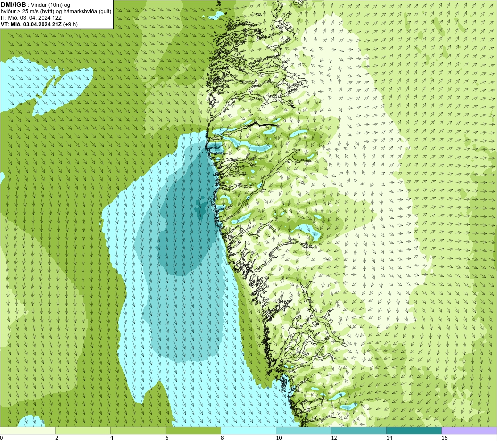Click the scale label "4"

112,438
